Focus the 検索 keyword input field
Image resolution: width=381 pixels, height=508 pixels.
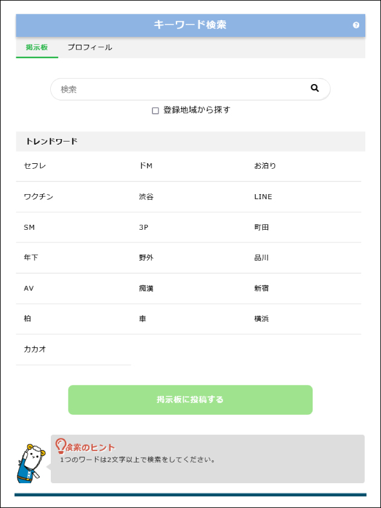click(x=181, y=89)
